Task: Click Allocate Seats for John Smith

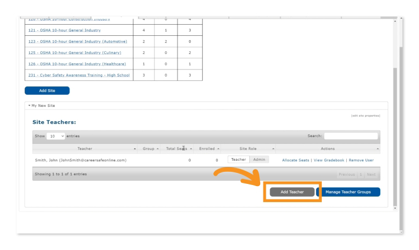Action: tap(296, 160)
